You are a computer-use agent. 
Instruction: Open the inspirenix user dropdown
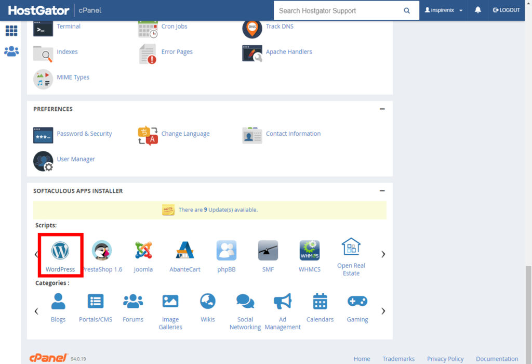click(x=444, y=10)
